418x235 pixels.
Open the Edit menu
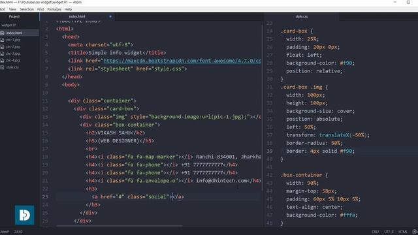[3, 9]
